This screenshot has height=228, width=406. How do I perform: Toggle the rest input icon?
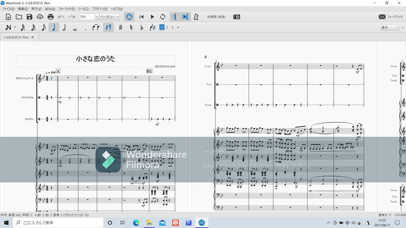(x=108, y=27)
